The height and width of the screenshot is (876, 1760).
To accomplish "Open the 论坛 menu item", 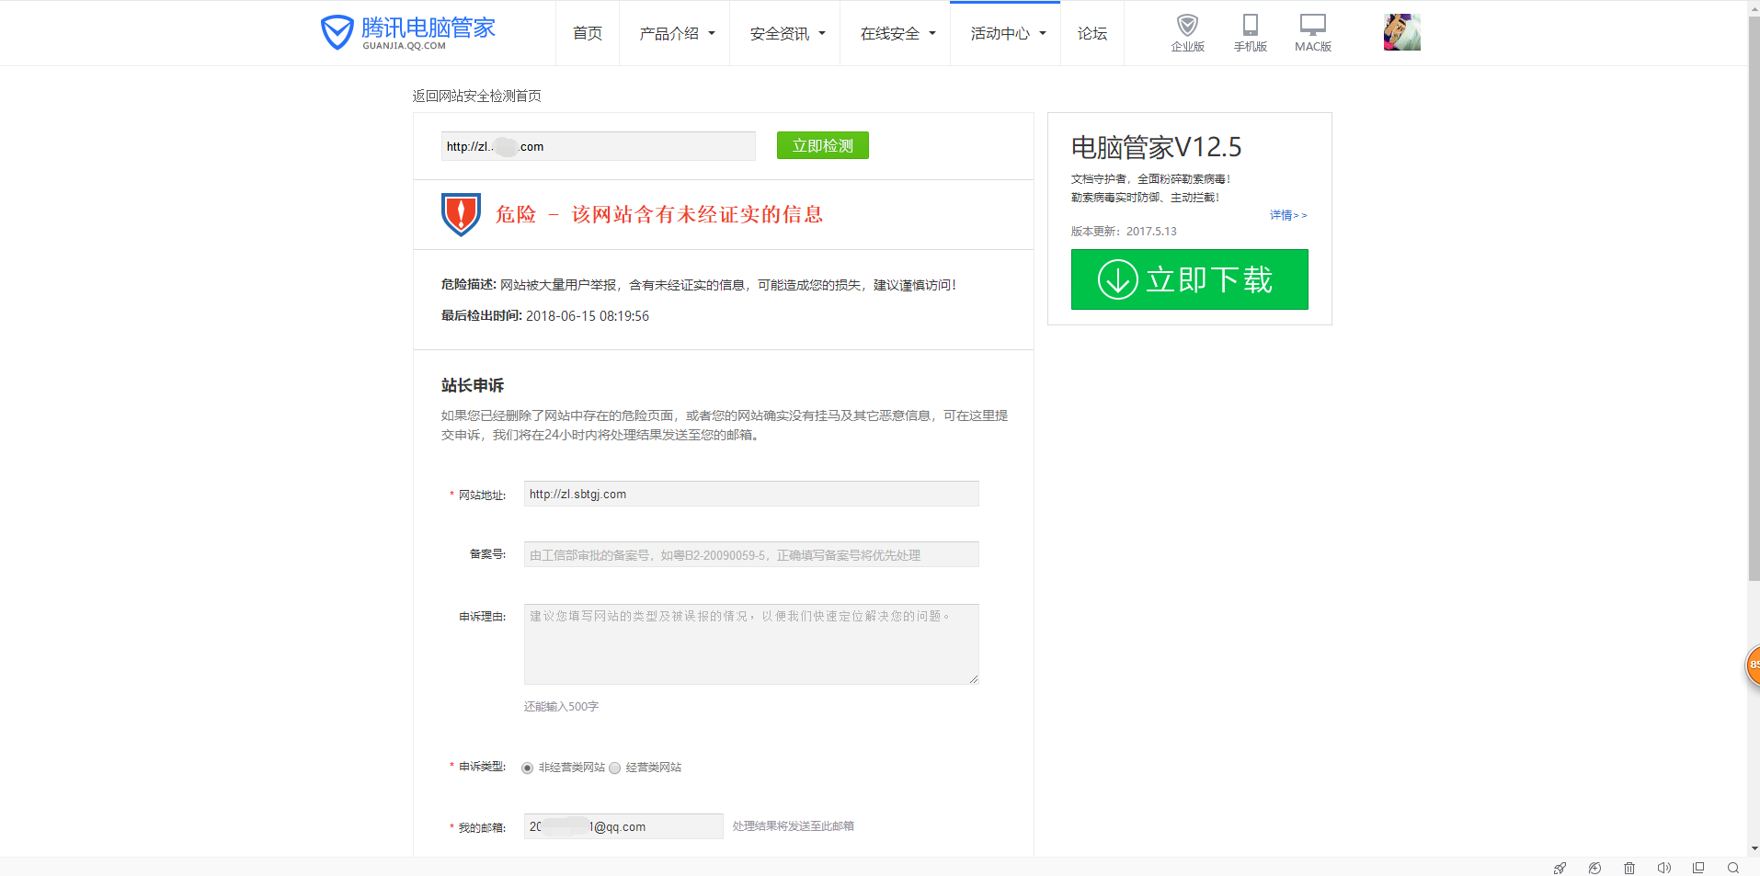I will (1091, 33).
